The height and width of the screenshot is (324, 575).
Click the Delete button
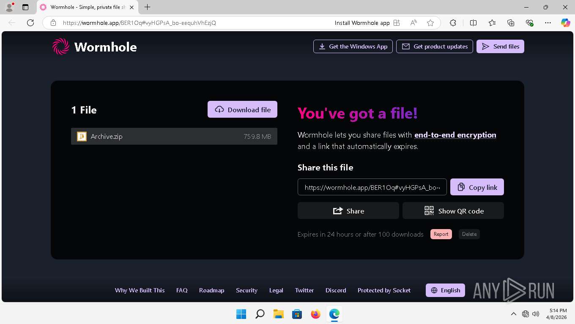[x=469, y=234]
